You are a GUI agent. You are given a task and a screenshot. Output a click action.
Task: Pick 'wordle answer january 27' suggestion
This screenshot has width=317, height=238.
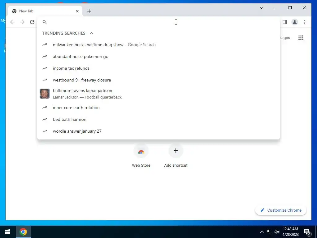[158, 131]
